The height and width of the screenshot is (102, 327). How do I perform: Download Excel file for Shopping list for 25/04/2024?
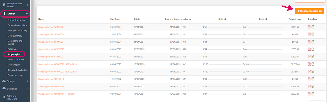[313, 27]
